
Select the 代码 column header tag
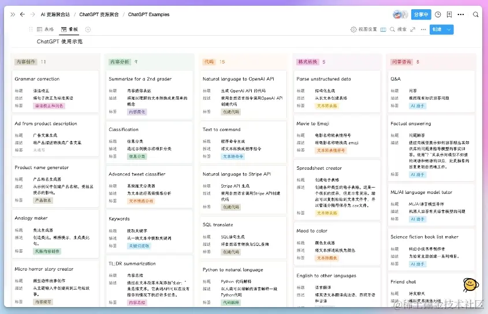point(209,62)
